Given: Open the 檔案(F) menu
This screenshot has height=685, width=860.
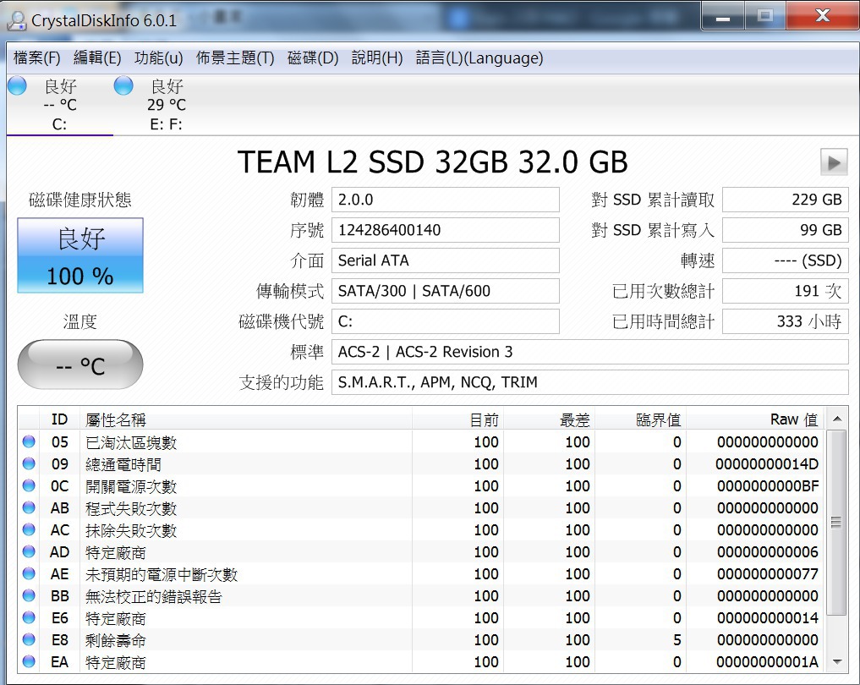Looking at the screenshot, I should click(x=36, y=58).
